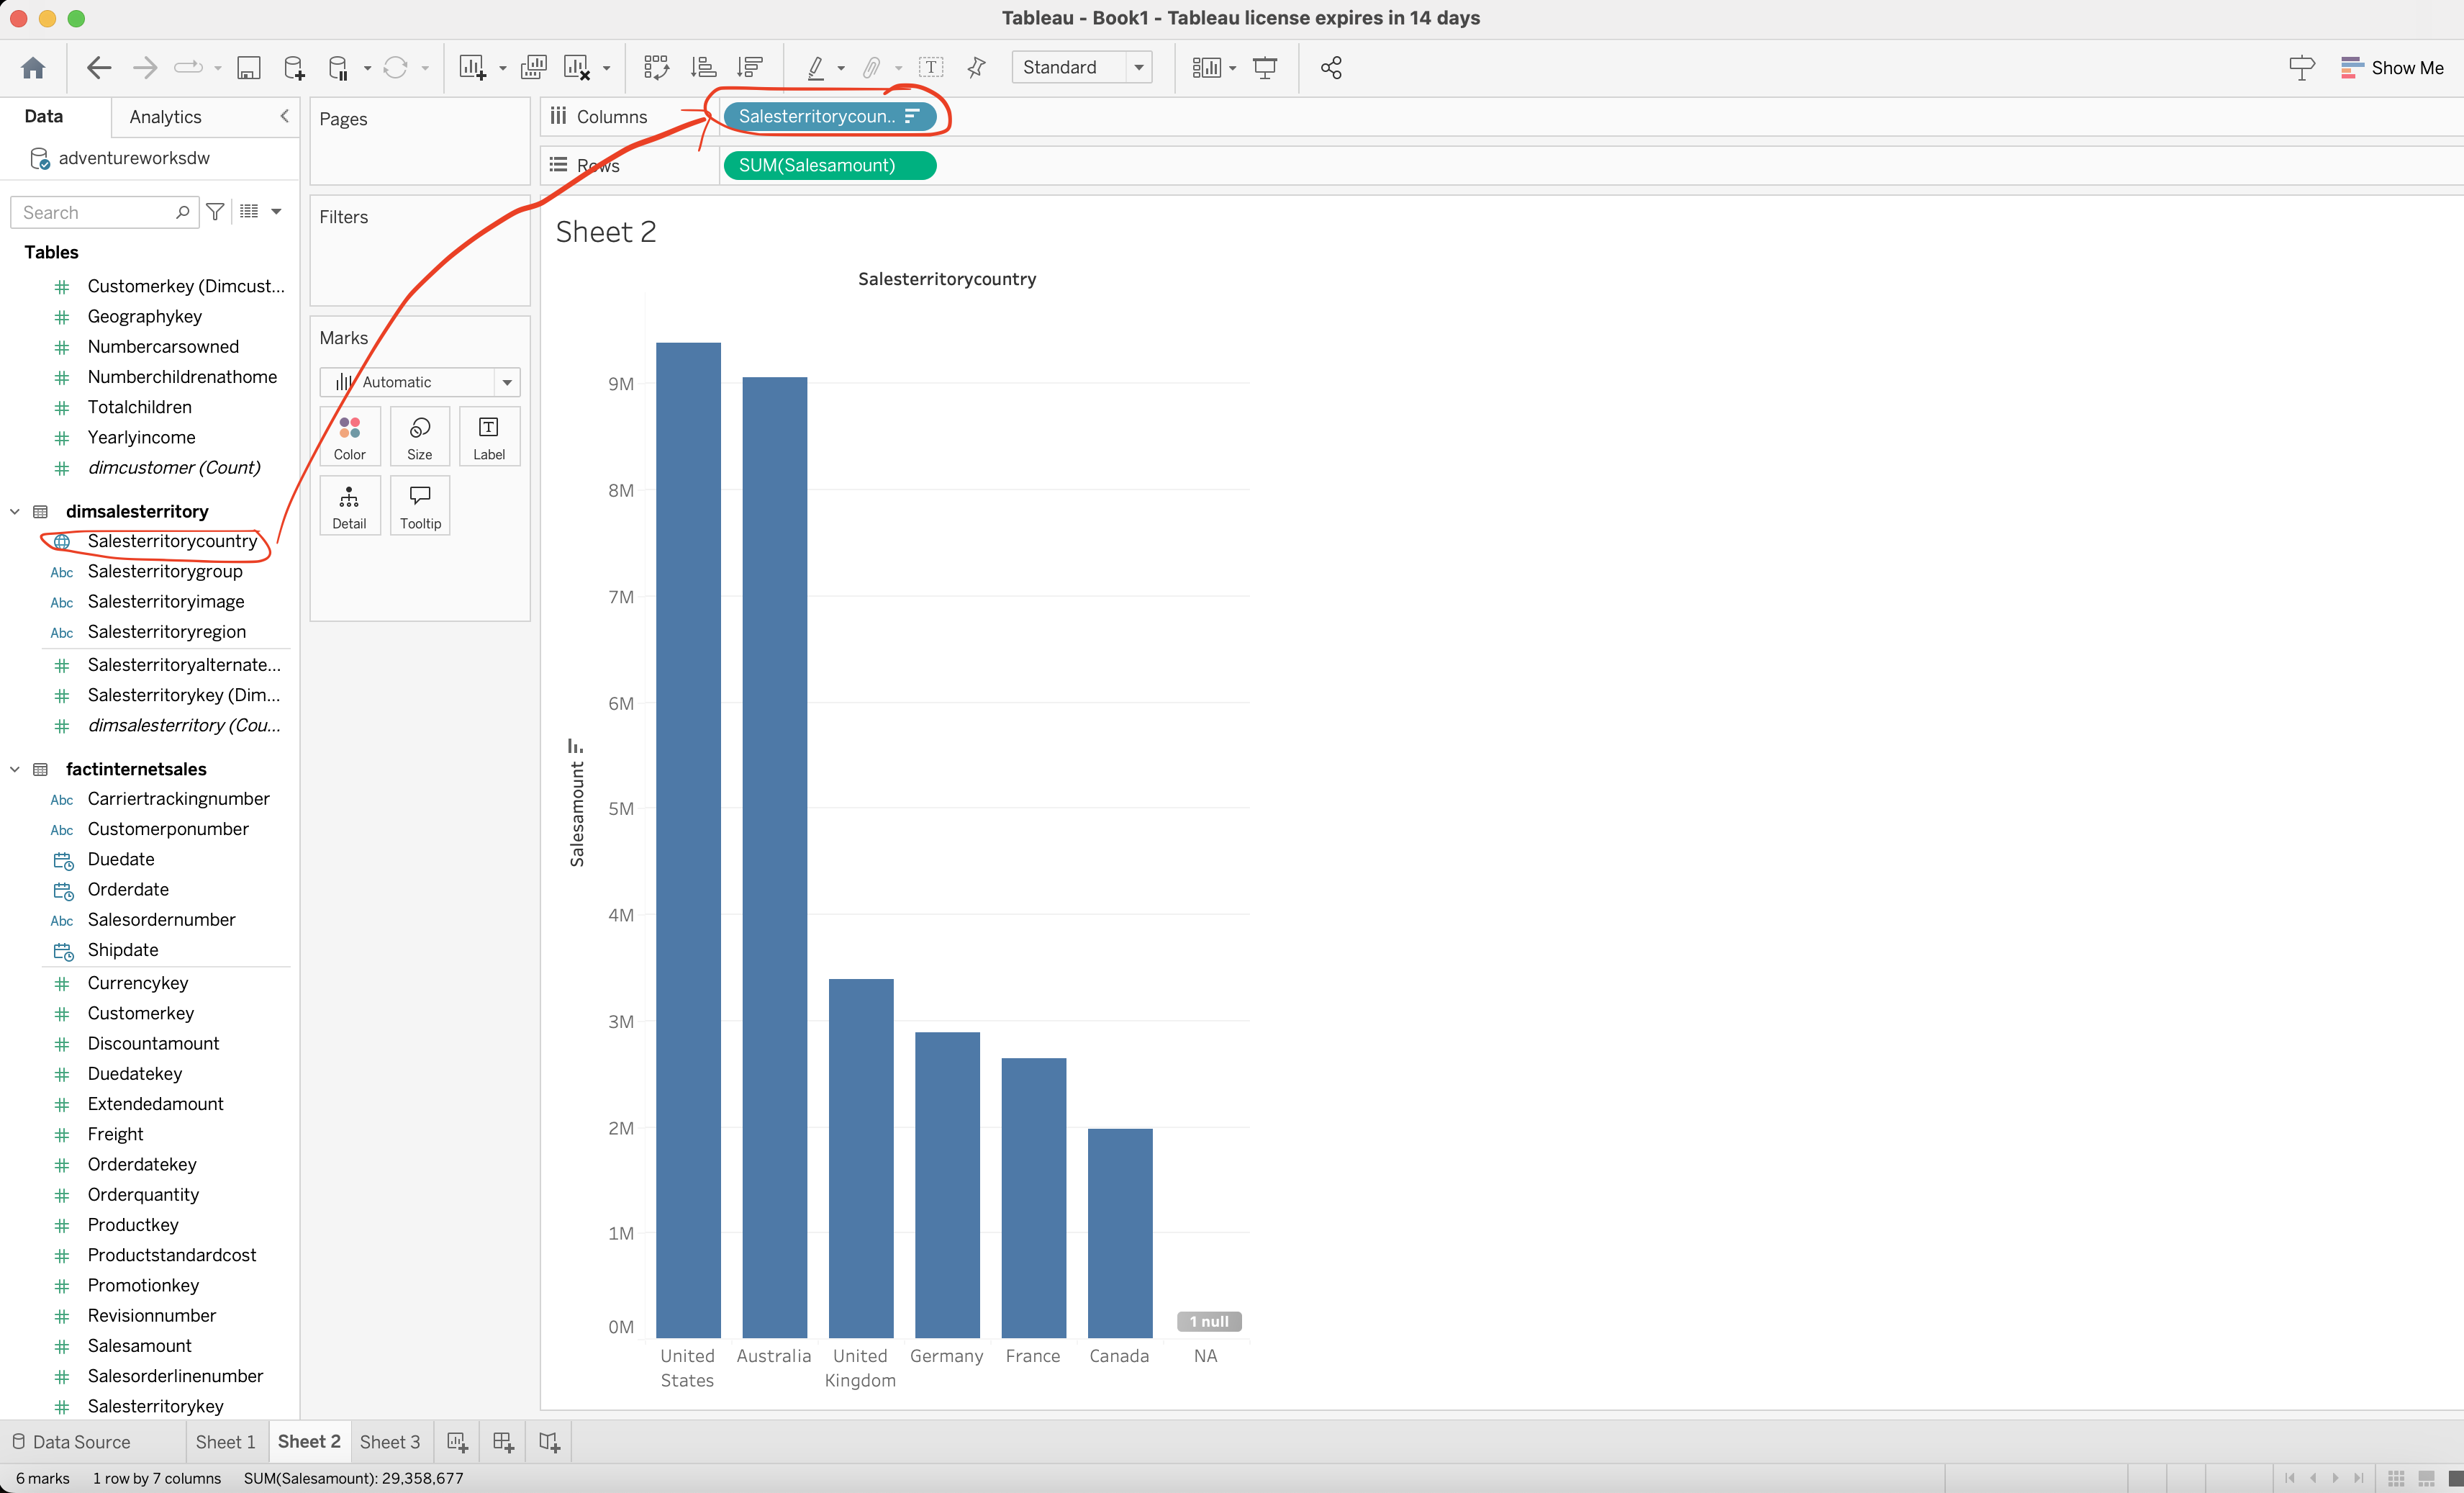This screenshot has width=2464, height=1493.
Task: Click the 1 null indicator badge
Action: (x=1208, y=1321)
